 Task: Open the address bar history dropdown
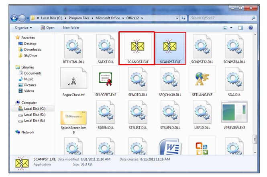tap(177, 18)
